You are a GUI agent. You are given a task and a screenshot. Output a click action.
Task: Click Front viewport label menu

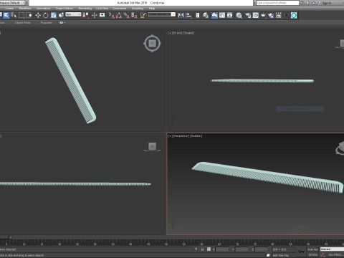pyautogui.click(x=181, y=33)
